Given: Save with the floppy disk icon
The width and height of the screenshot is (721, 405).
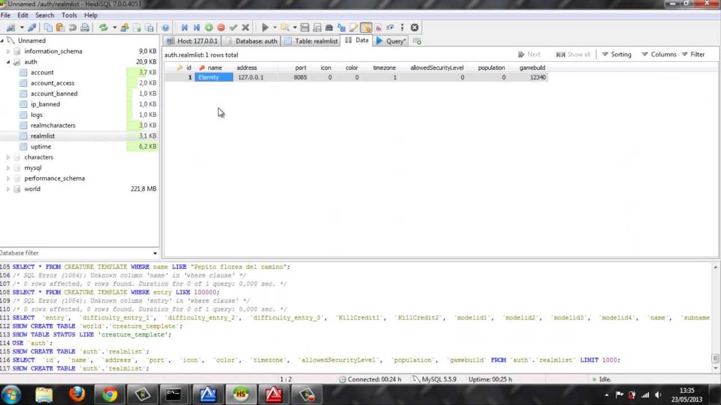Looking at the screenshot, I should (x=305, y=27).
